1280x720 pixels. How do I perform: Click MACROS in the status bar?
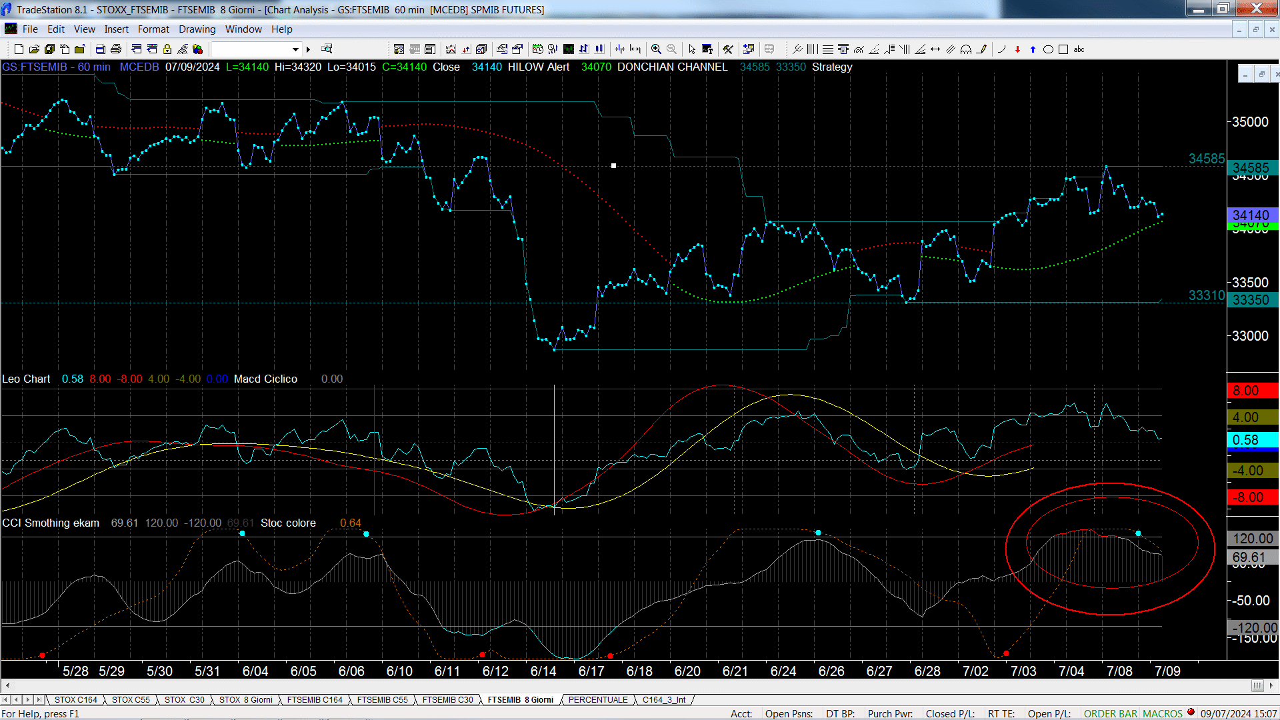click(1163, 714)
